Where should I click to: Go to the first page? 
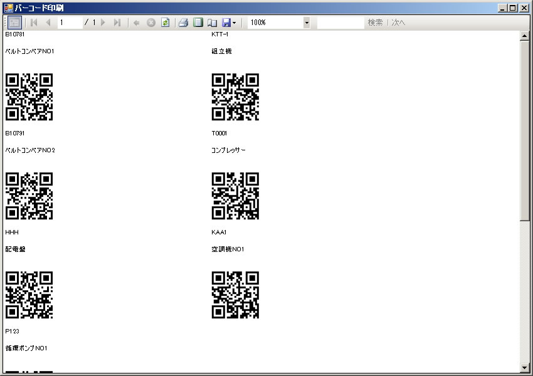pos(34,23)
